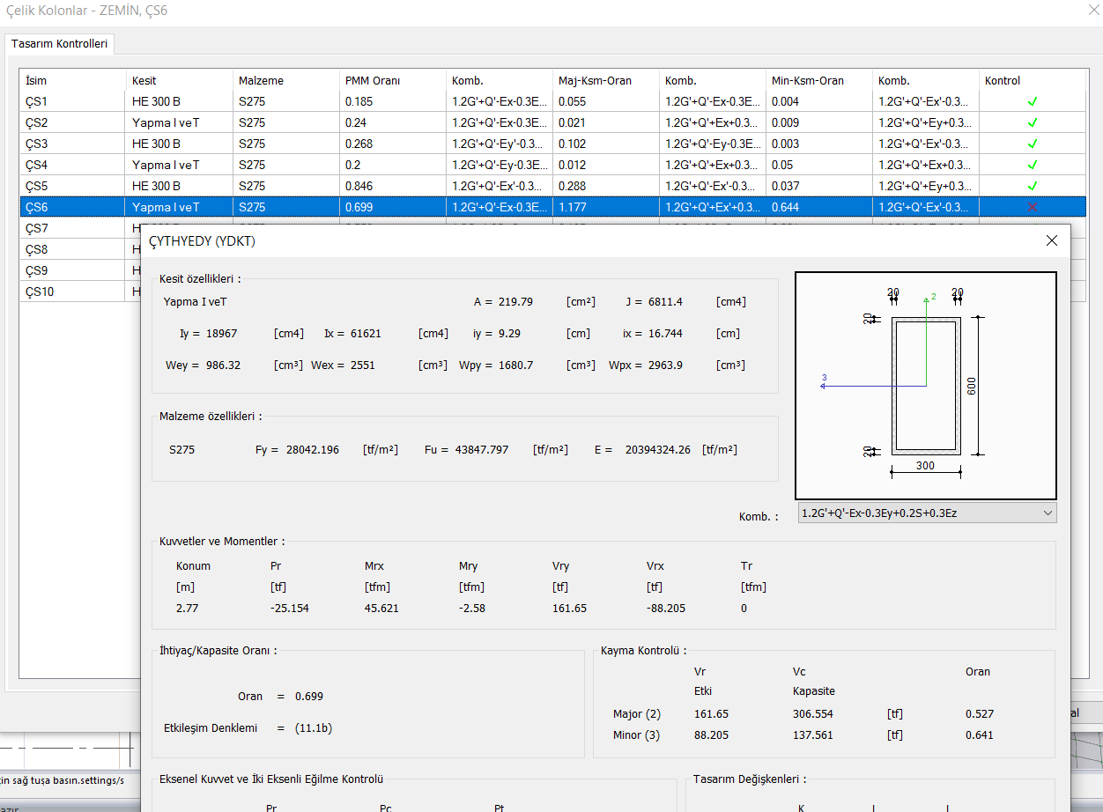Click the green check icon in row ÇS4
This screenshot has width=1103, height=812.
click(x=1033, y=165)
